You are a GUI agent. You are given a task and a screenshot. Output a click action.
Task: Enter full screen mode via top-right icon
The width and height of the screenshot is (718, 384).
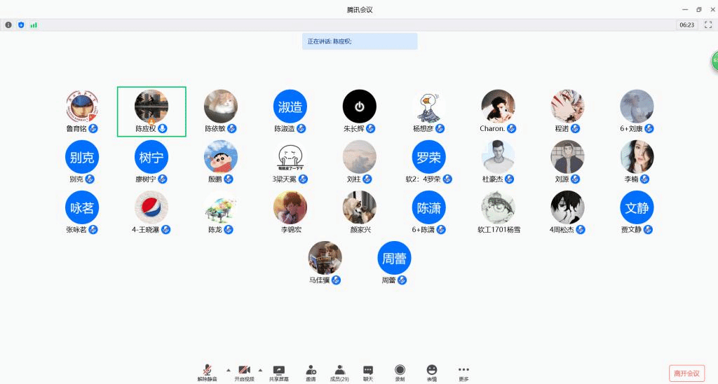tap(707, 25)
